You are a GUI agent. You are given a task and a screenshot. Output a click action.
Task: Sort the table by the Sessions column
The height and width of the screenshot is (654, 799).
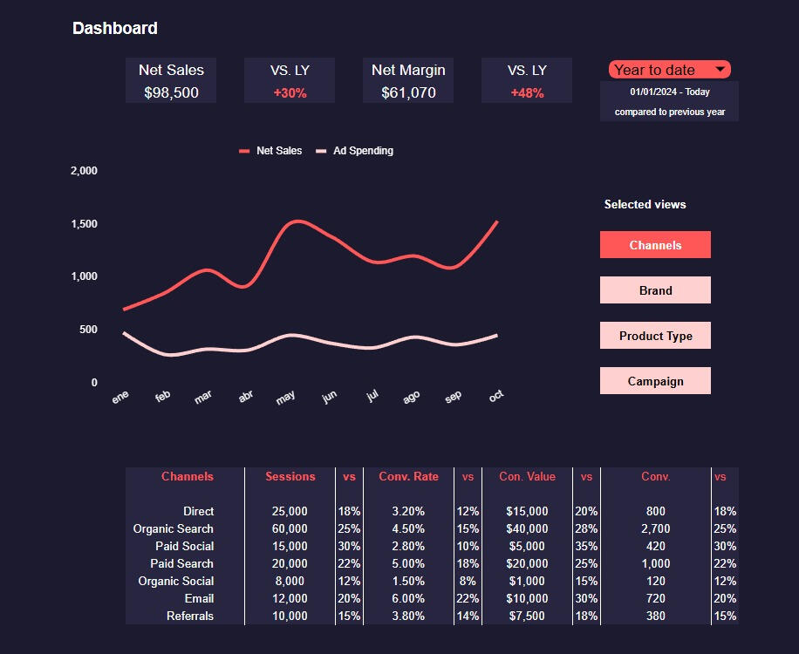click(290, 476)
